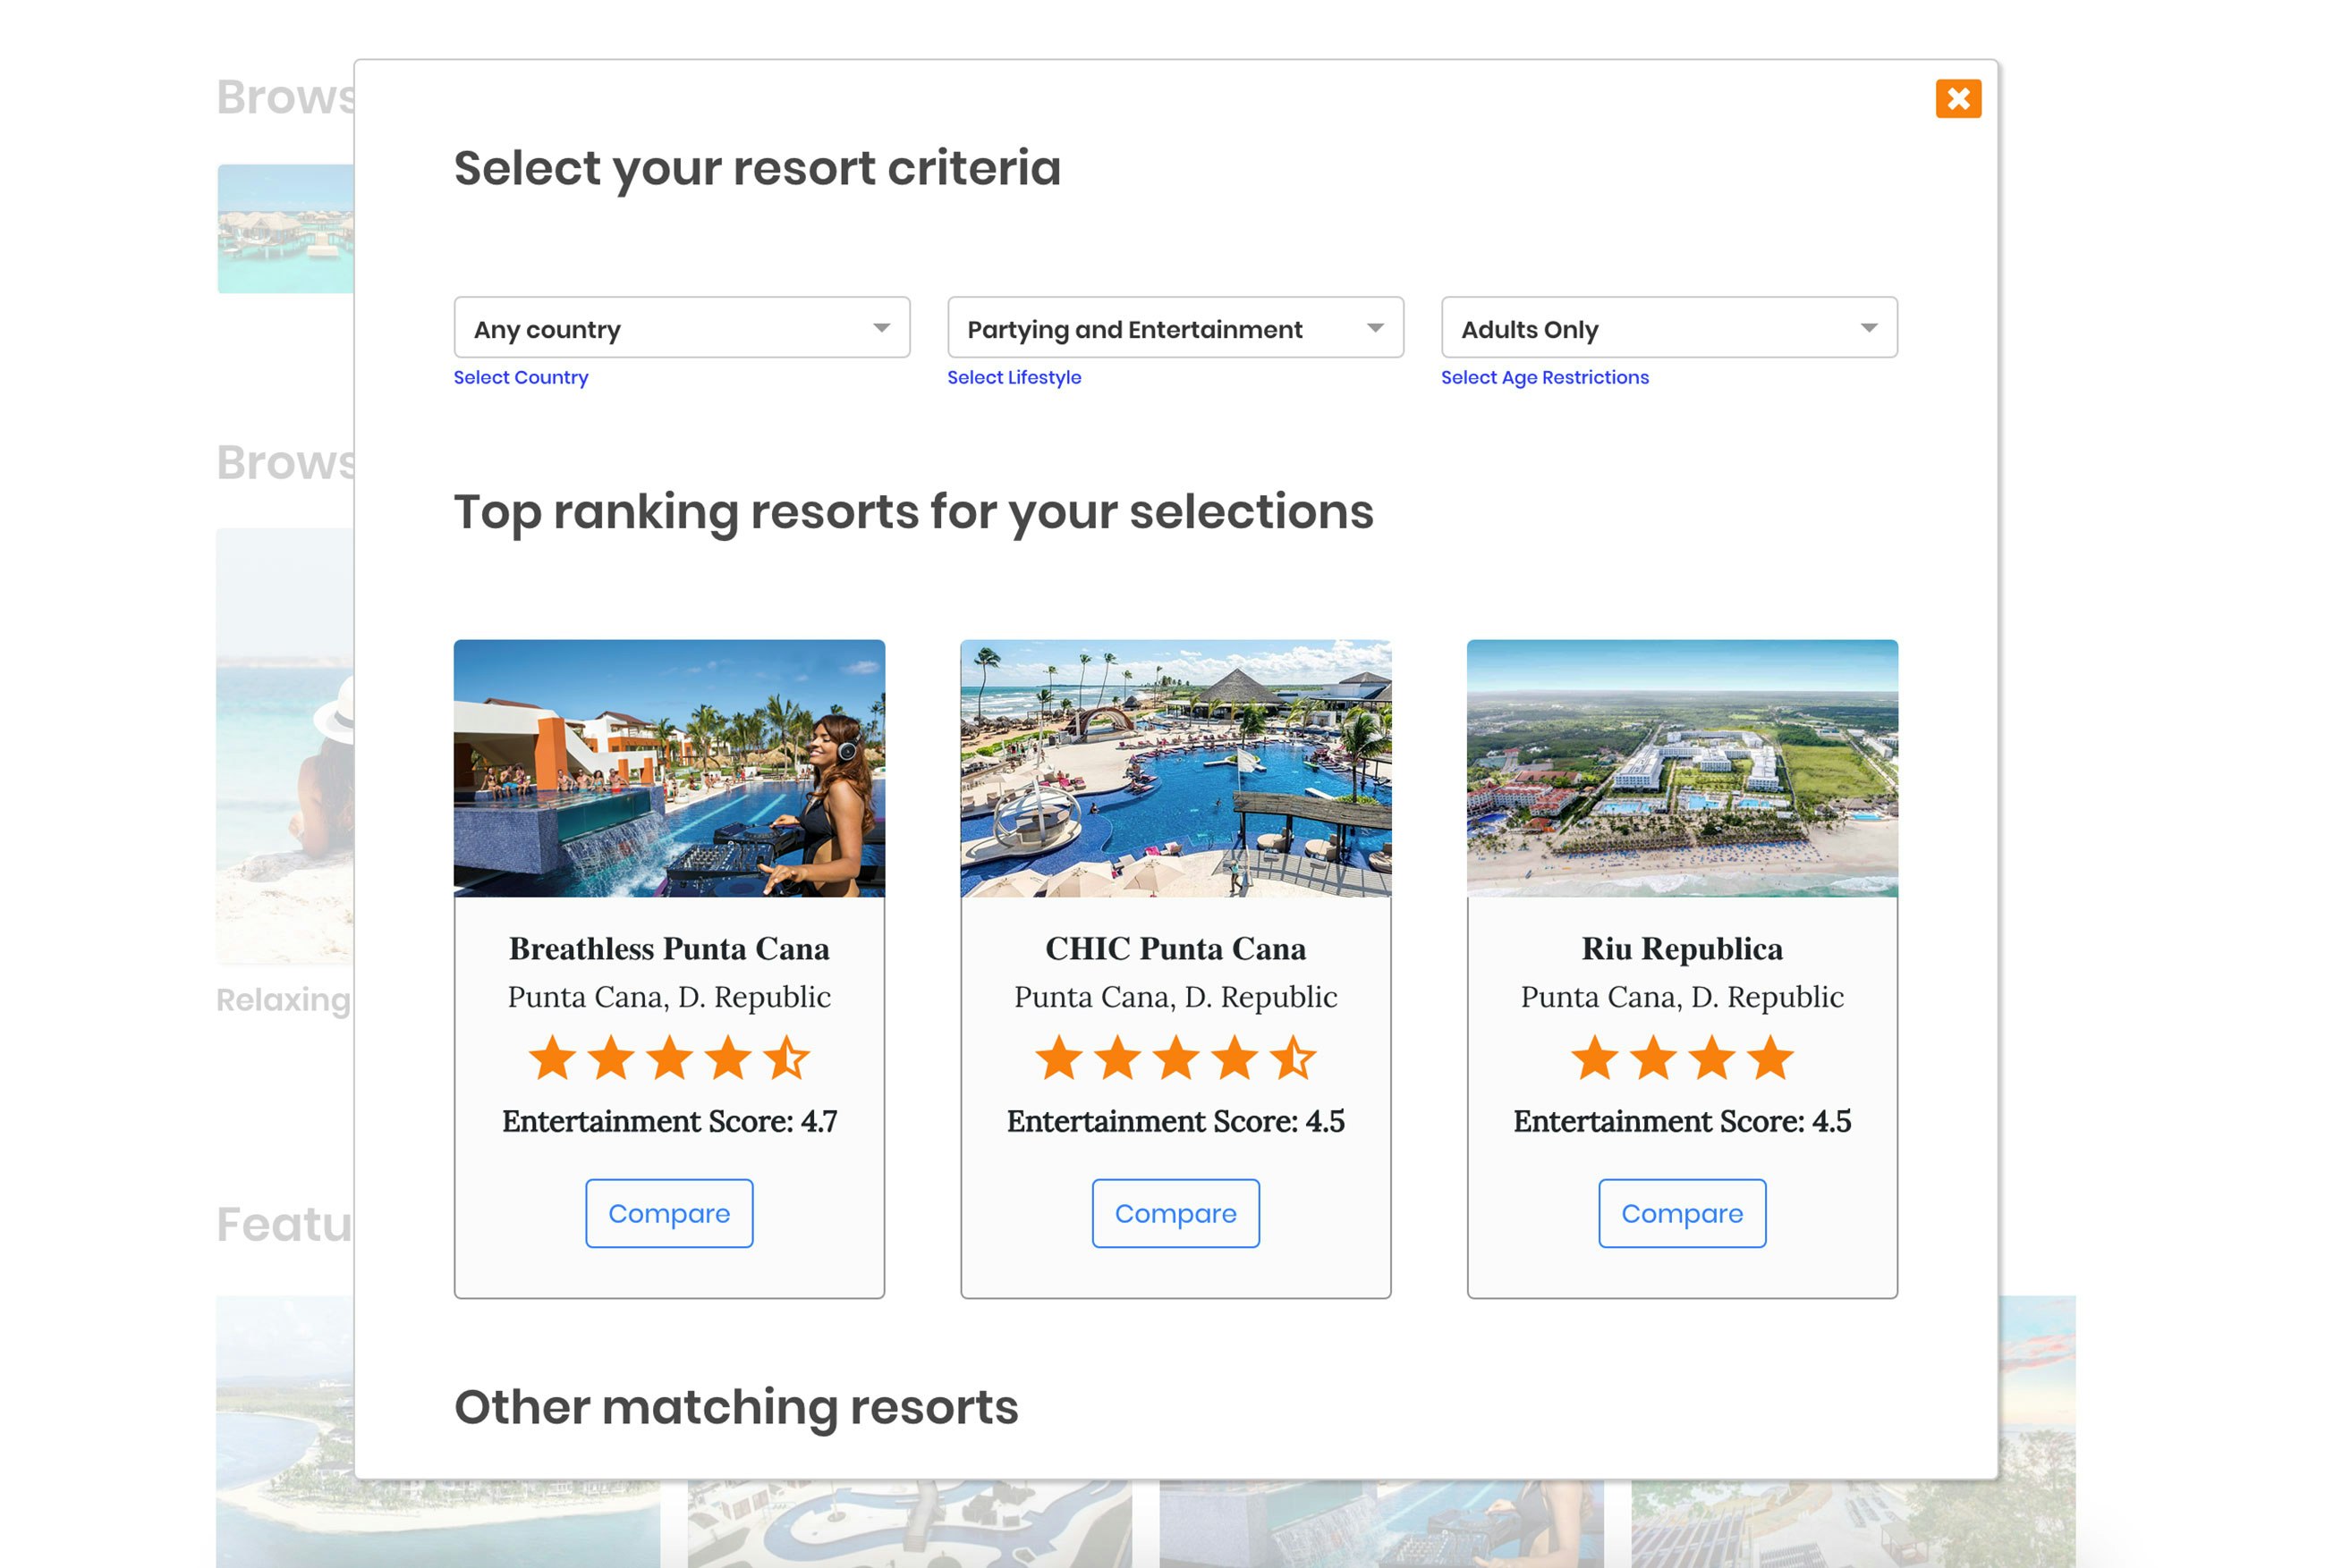2325x1568 pixels.
Task: Compare CHIC Punta Cana resort
Action: click(1175, 1213)
